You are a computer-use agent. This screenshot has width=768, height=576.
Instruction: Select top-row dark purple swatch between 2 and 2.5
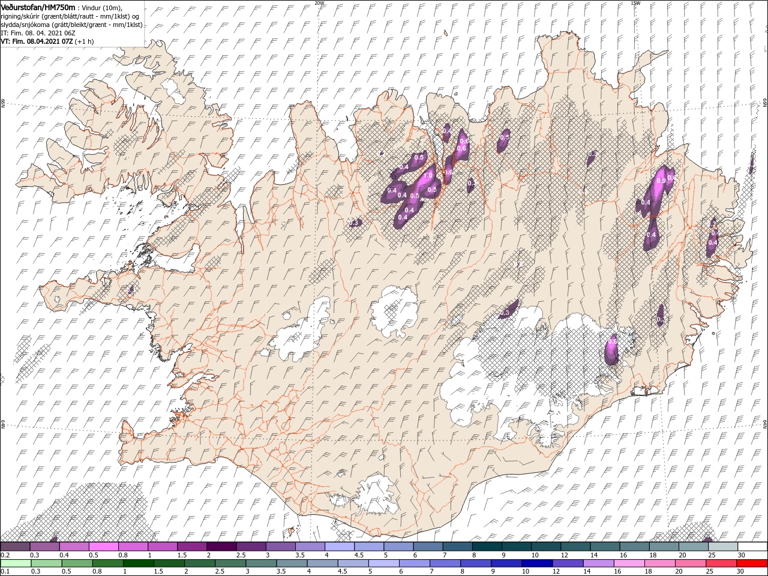[x=221, y=547]
